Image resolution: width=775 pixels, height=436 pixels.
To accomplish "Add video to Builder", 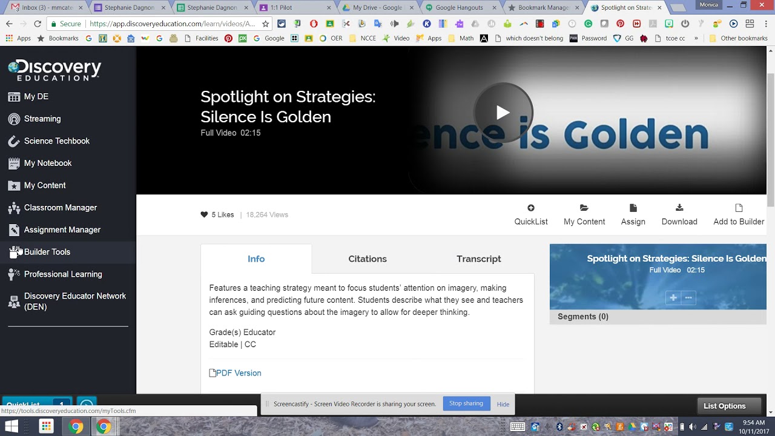I will (739, 215).
